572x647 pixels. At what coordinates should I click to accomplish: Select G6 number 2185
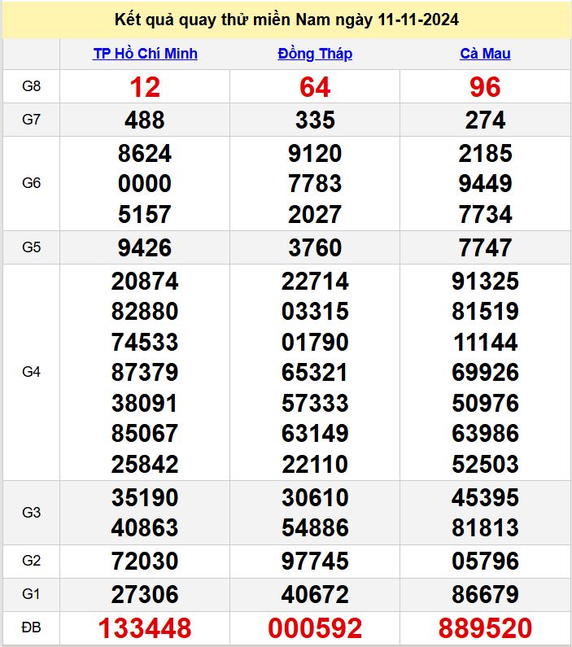coord(486,154)
